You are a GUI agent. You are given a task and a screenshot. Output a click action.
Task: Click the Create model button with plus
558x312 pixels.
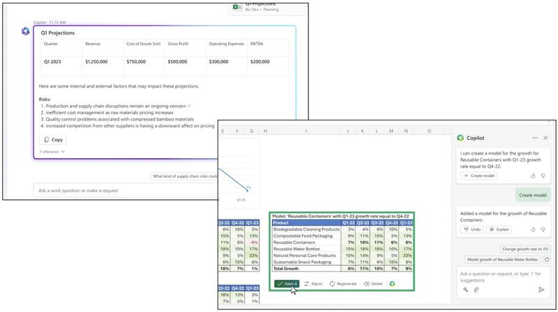pos(479,175)
